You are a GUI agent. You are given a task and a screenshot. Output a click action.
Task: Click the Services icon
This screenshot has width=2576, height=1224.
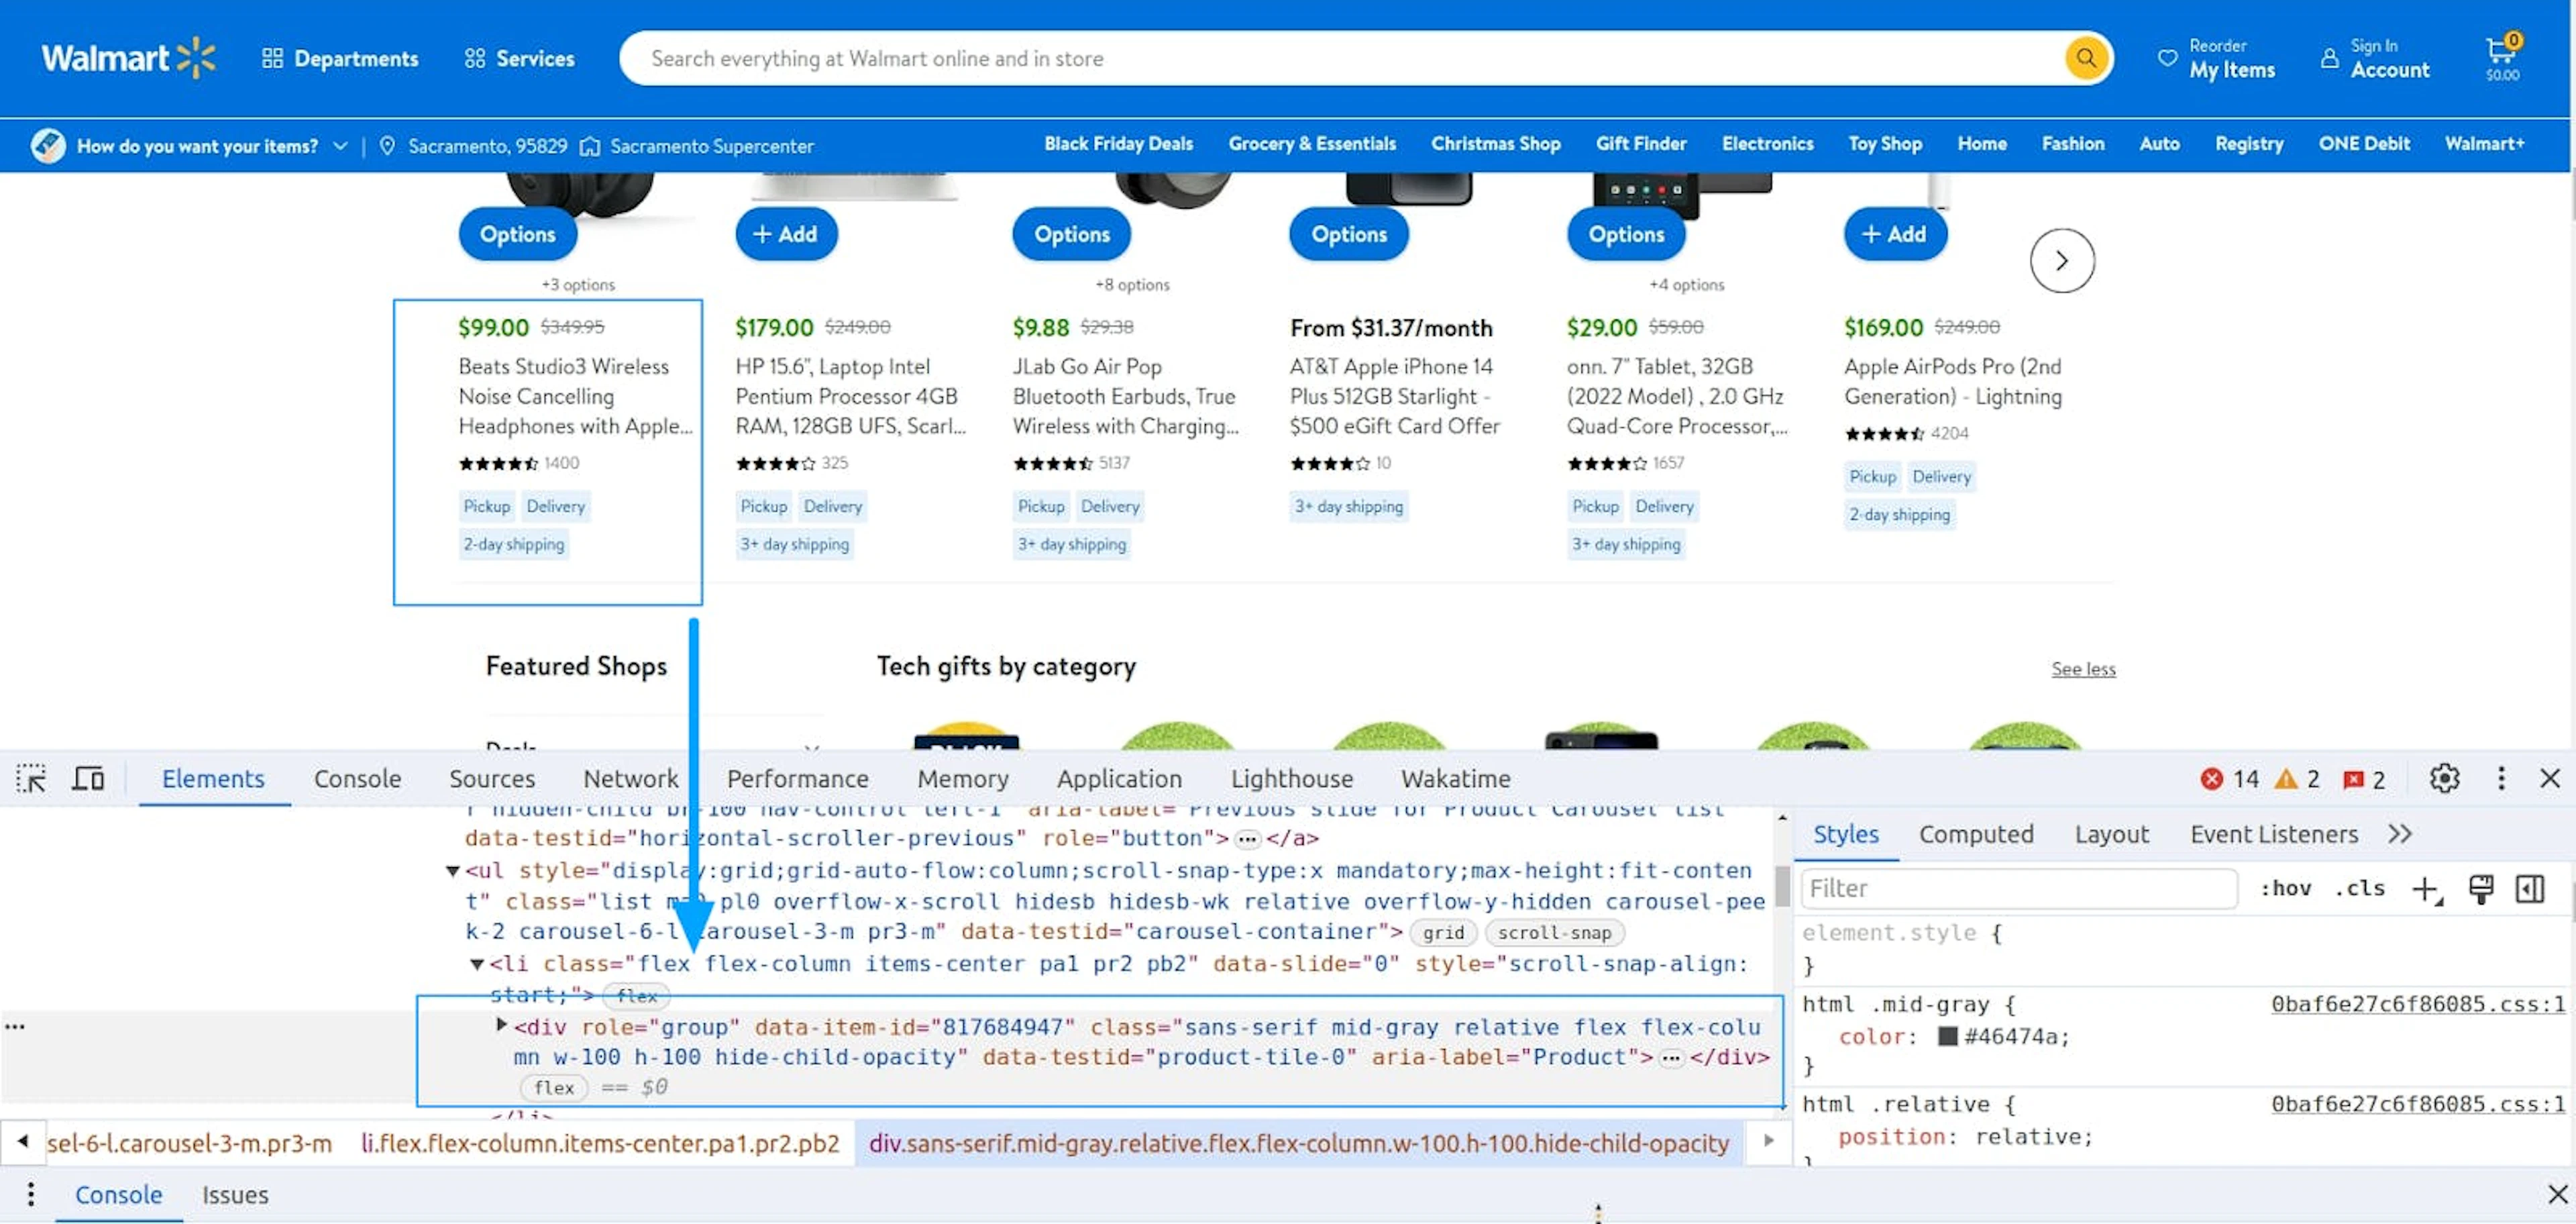(475, 58)
